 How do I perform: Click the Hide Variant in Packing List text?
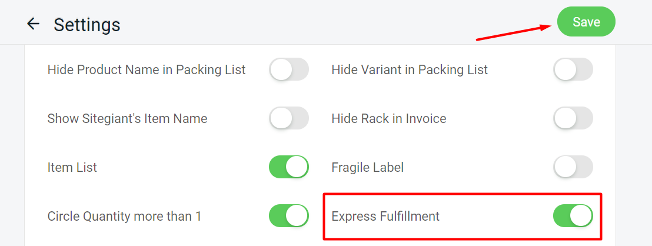[410, 69]
